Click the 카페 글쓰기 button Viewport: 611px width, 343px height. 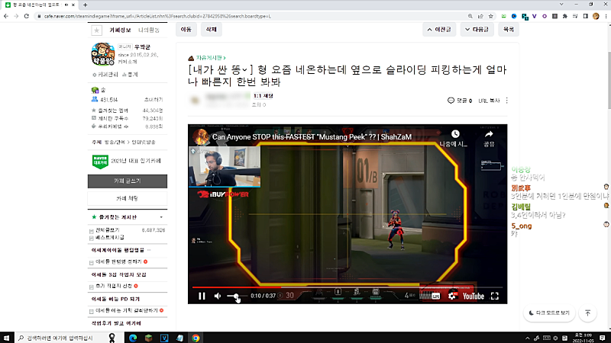click(128, 181)
